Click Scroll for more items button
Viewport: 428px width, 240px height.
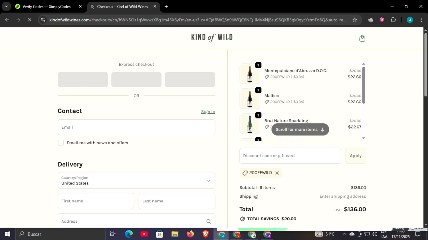coord(300,129)
